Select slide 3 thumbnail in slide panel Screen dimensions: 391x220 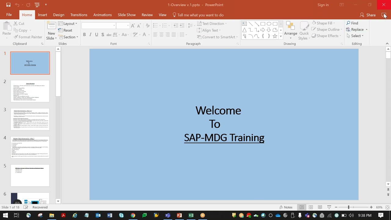tap(30, 119)
